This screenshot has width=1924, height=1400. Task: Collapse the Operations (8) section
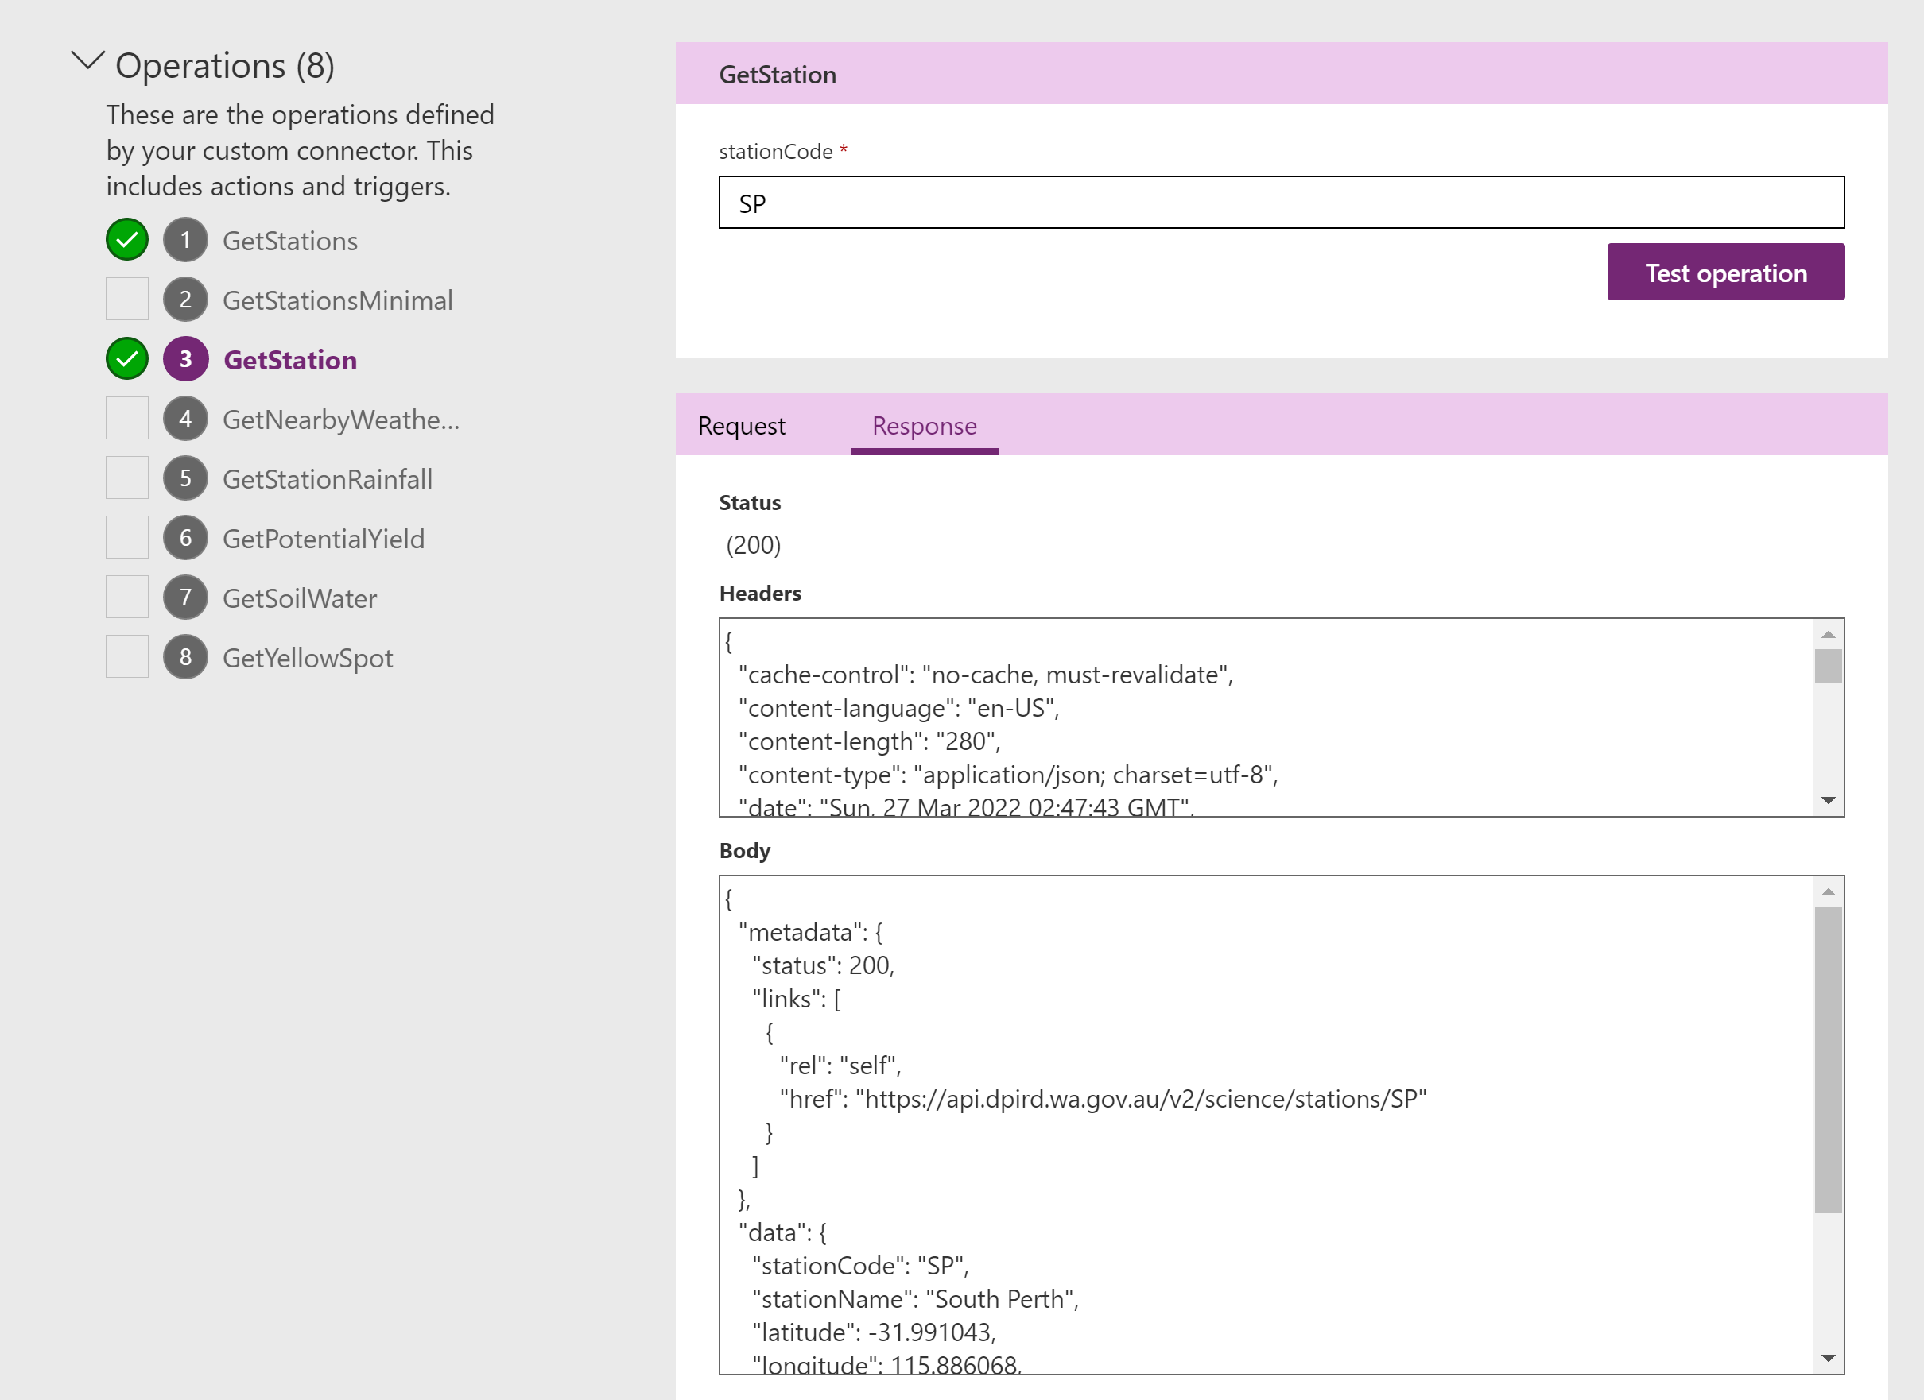click(87, 62)
